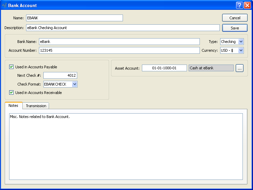Open asset account lookup ellipsis button
Viewport: 253px width, 190px height.
tap(239, 68)
